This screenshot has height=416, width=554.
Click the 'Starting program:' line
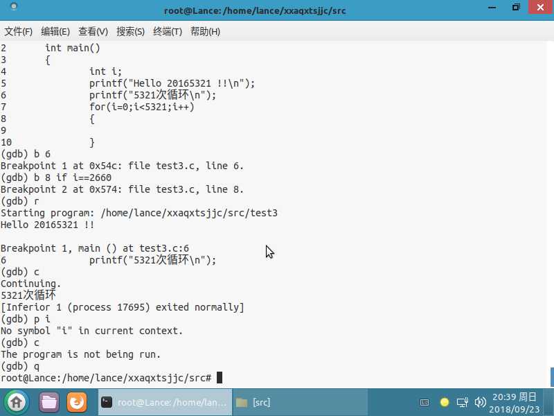tap(139, 213)
